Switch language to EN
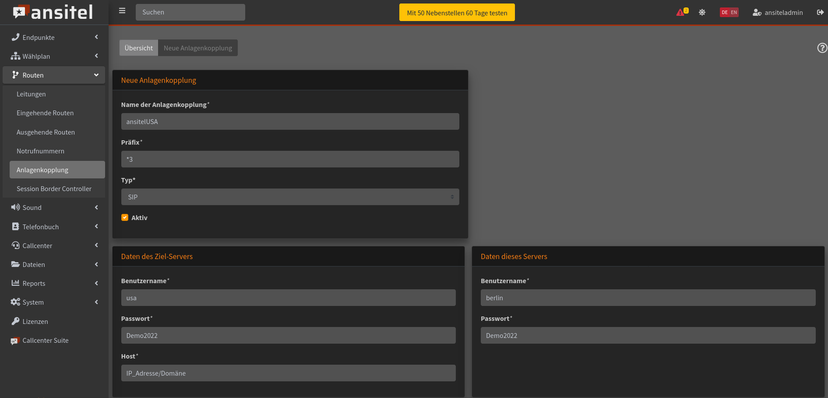The height and width of the screenshot is (398, 828). (734, 12)
